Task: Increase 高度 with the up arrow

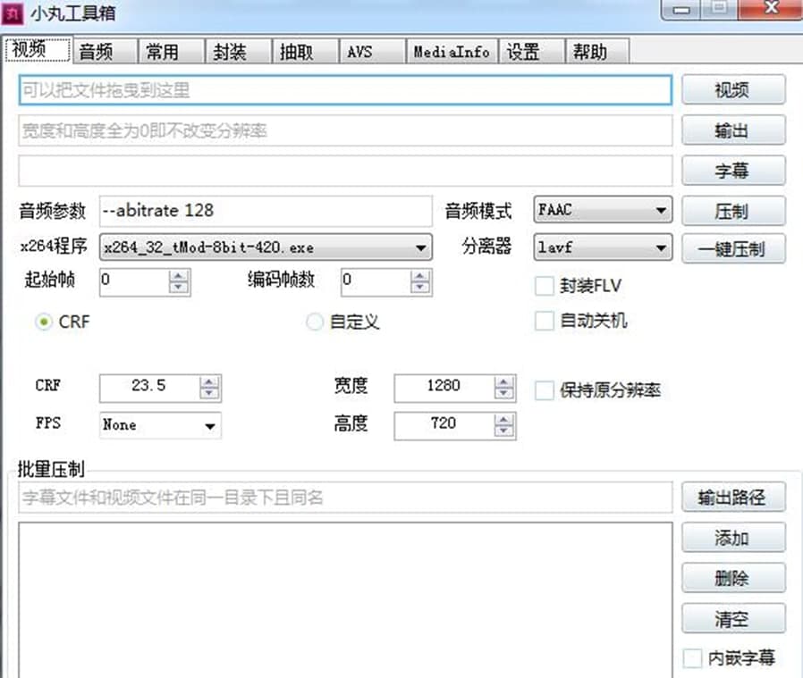Action: pos(504,420)
